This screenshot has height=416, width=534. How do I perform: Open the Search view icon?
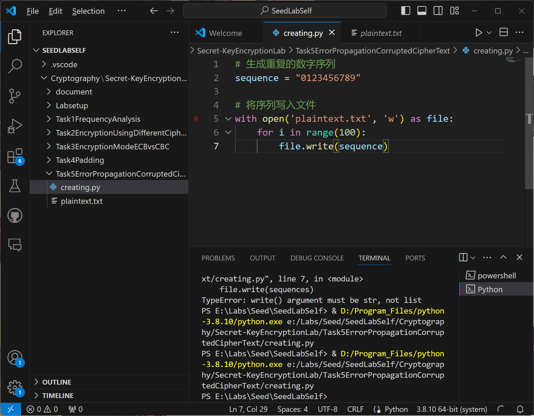15,66
